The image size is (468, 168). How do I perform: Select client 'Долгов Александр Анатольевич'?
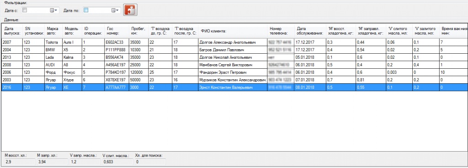(233, 42)
